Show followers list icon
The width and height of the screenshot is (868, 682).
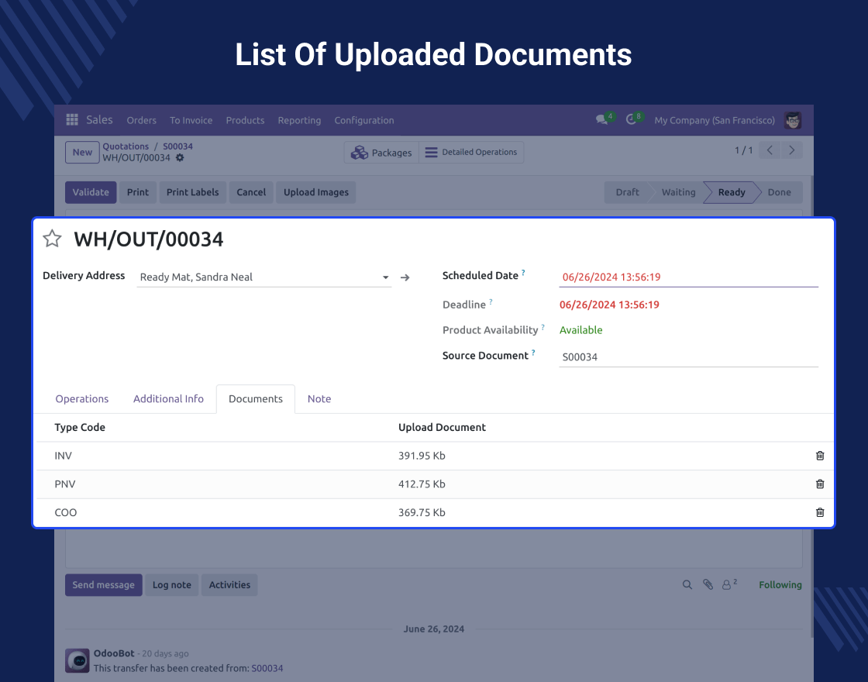pos(729,584)
